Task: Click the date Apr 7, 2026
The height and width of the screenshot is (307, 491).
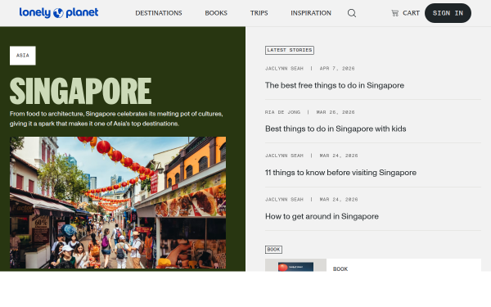Action: [337, 68]
